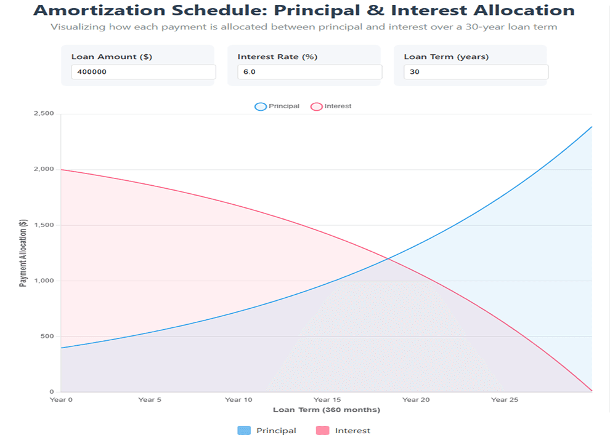Click inside the Loan Amount field

(x=142, y=71)
